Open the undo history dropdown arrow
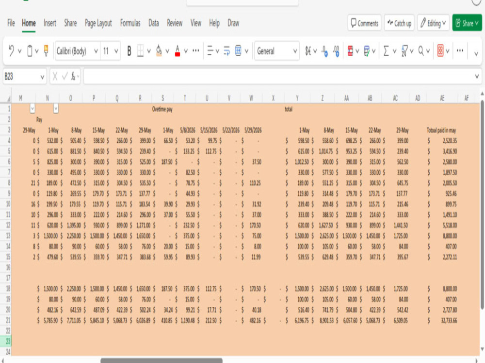Screen dimensions: 485x363 coord(19,51)
